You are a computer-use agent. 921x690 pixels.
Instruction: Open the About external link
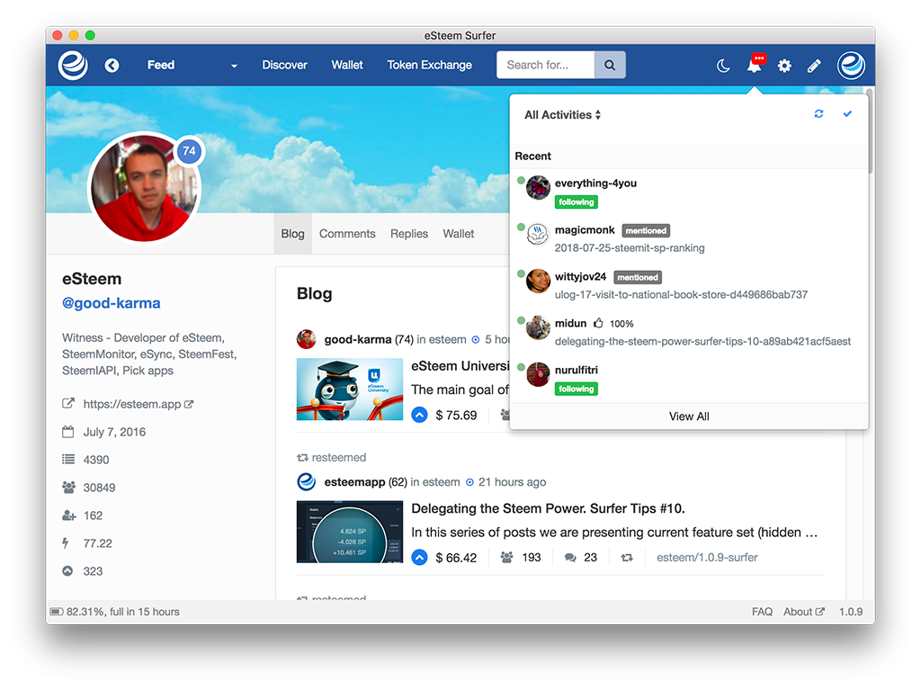point(803,612)
